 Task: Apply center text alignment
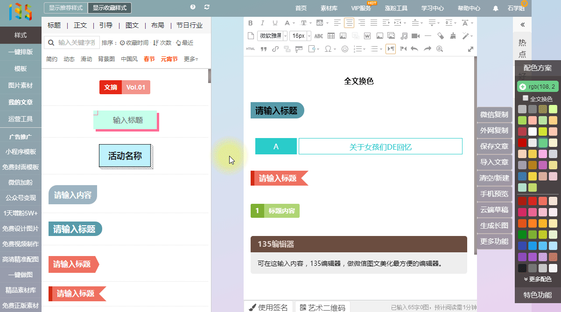(349, 23)
